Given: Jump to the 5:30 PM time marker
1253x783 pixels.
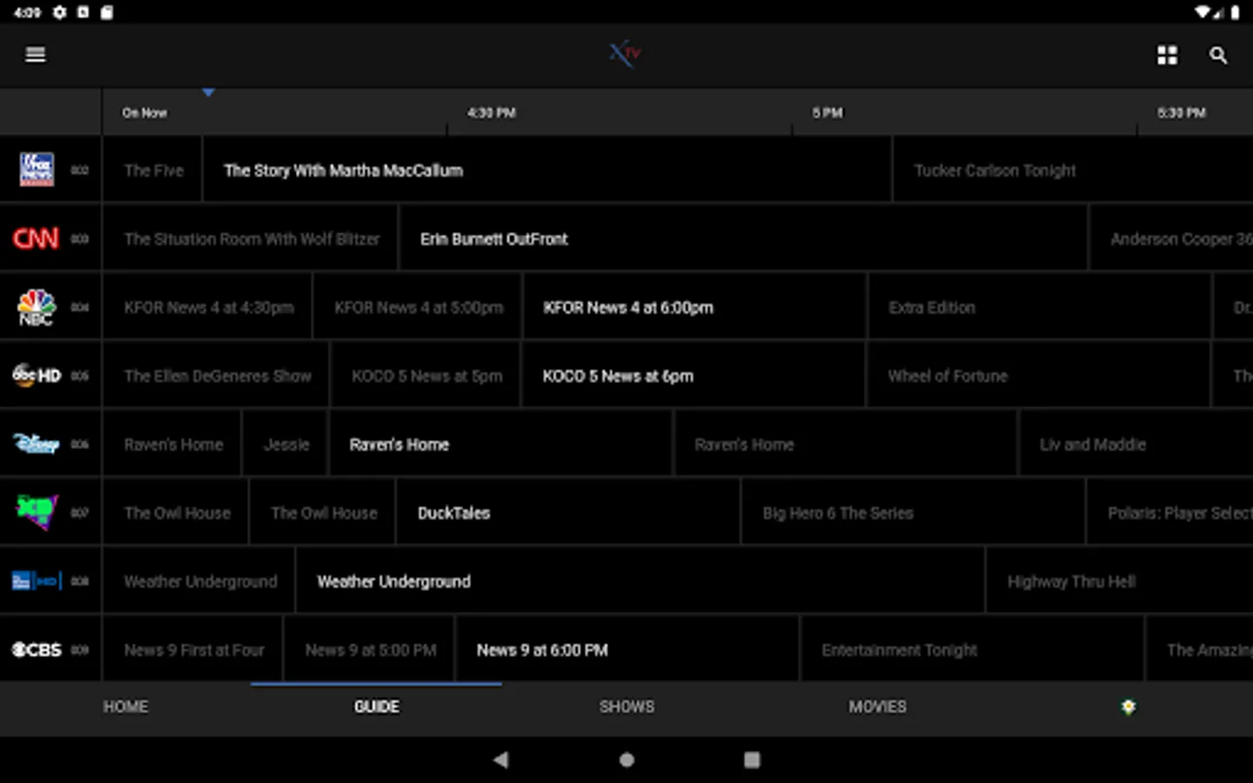Looking at the screenshot, I should tap(1181, 113).
